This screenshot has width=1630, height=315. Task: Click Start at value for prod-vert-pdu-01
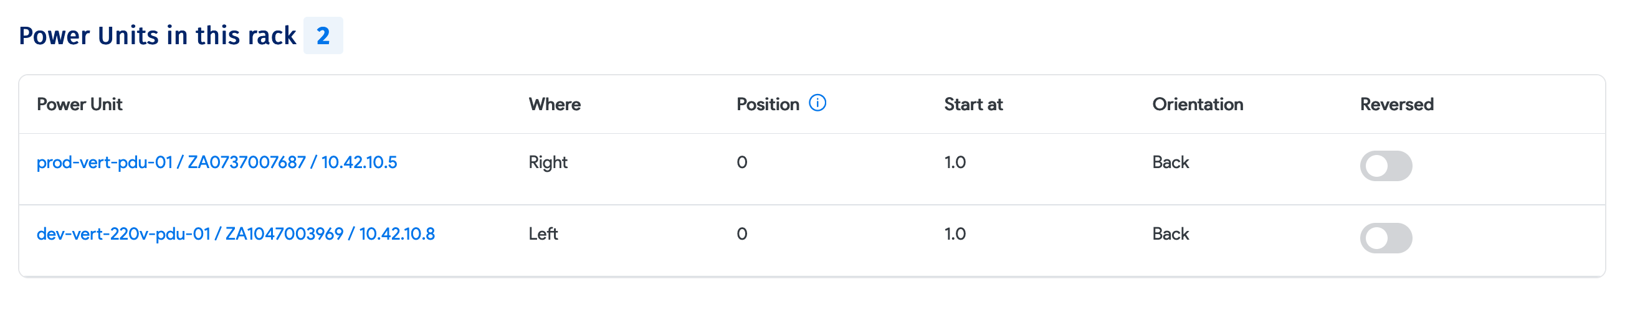[x=955, y=162]
